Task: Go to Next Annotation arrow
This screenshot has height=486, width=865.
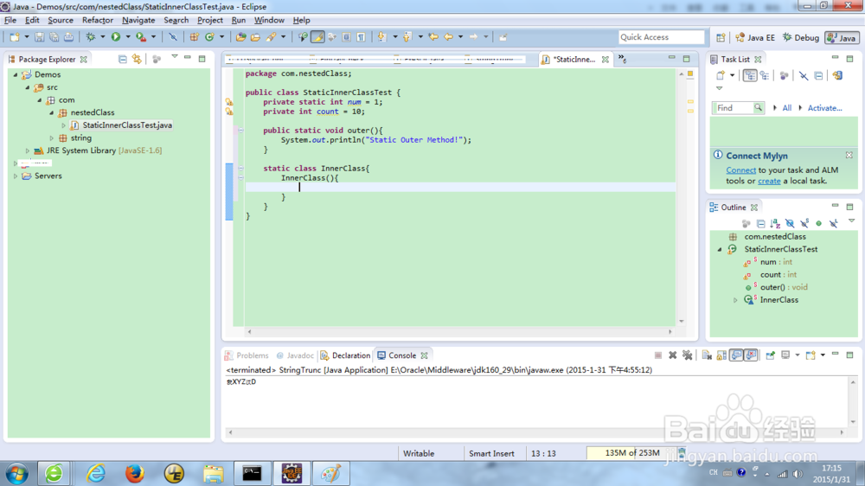Action: pos(381,37)
